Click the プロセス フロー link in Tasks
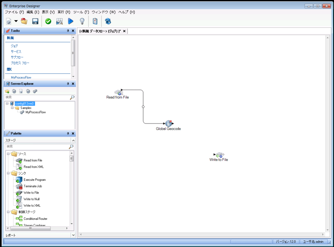The height and width of the screenshot is (247, 334). 20,63
